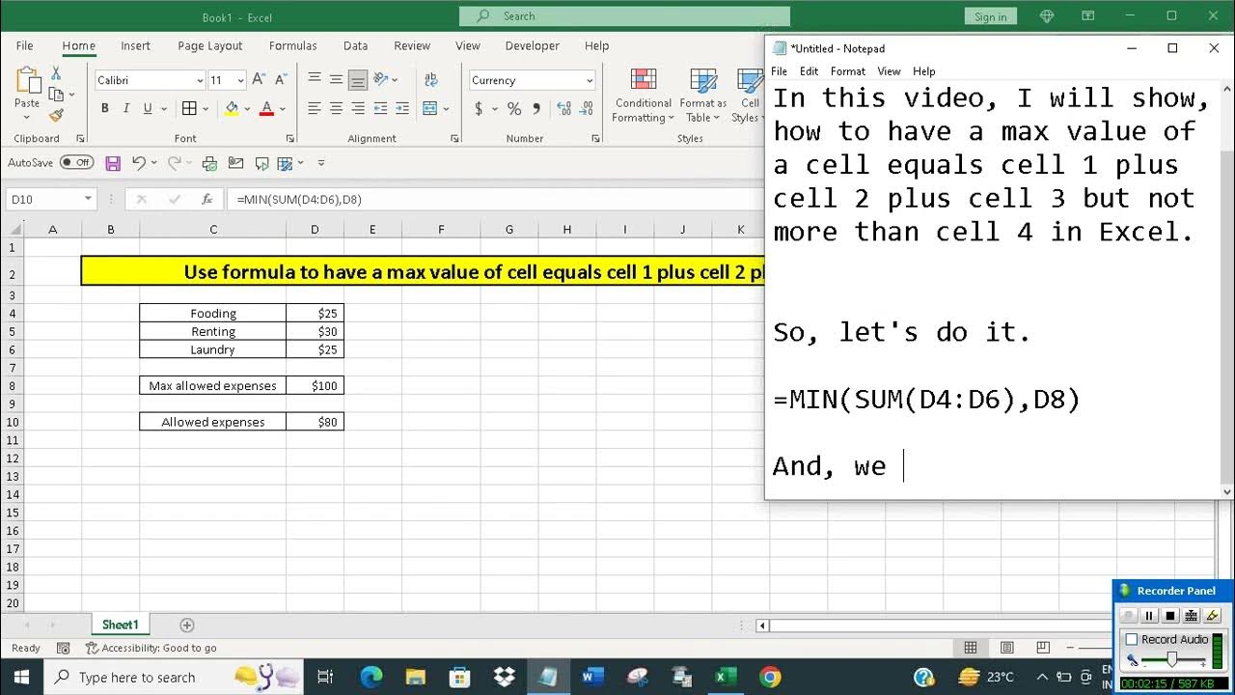Open Notepad's Format menu

(x=848, y=71)
